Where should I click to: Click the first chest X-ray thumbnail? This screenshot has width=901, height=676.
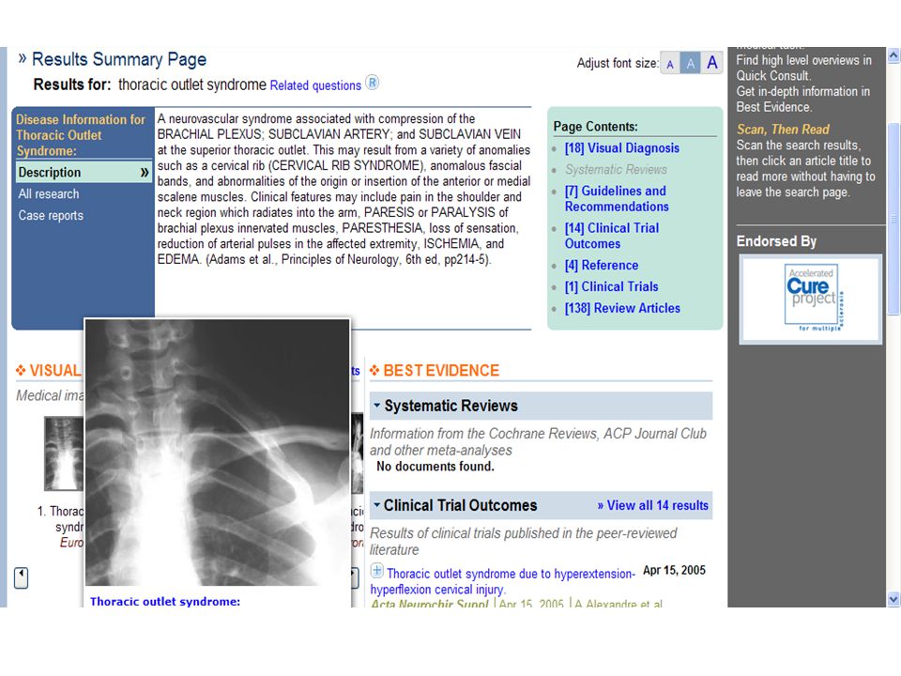[x=64, y=453]
